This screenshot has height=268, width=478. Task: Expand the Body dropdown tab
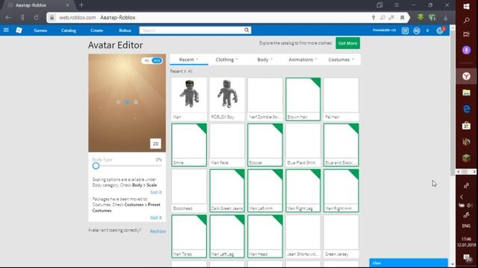pyautogui.click(x=265, y=60)
